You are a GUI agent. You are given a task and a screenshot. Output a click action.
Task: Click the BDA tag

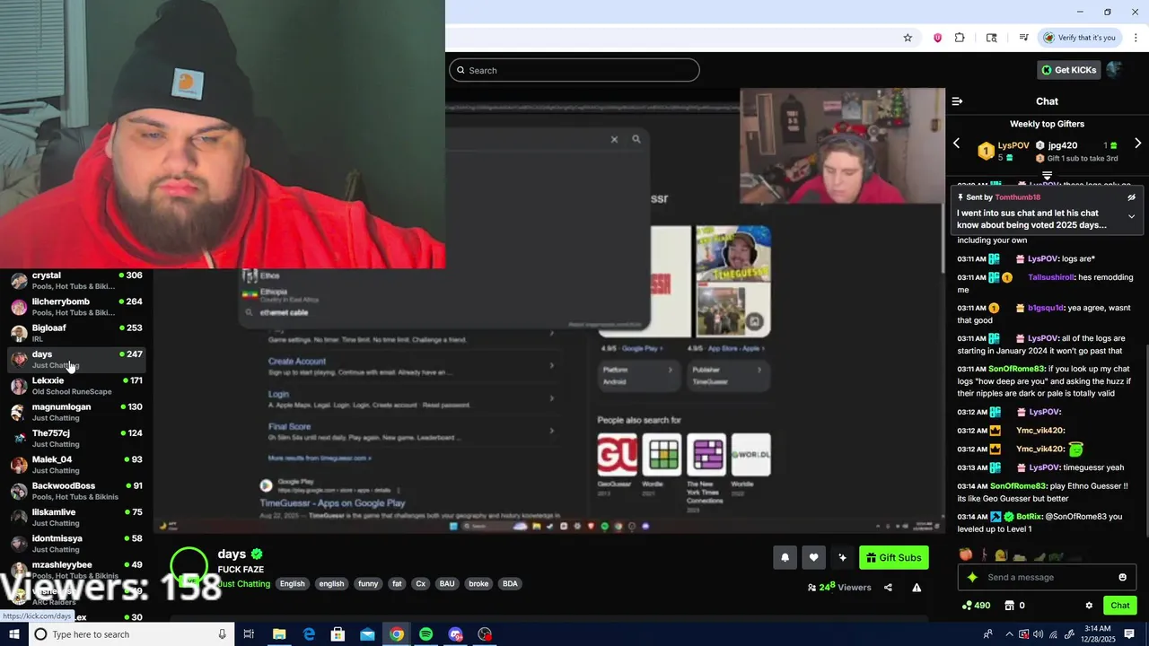(510, 584)
